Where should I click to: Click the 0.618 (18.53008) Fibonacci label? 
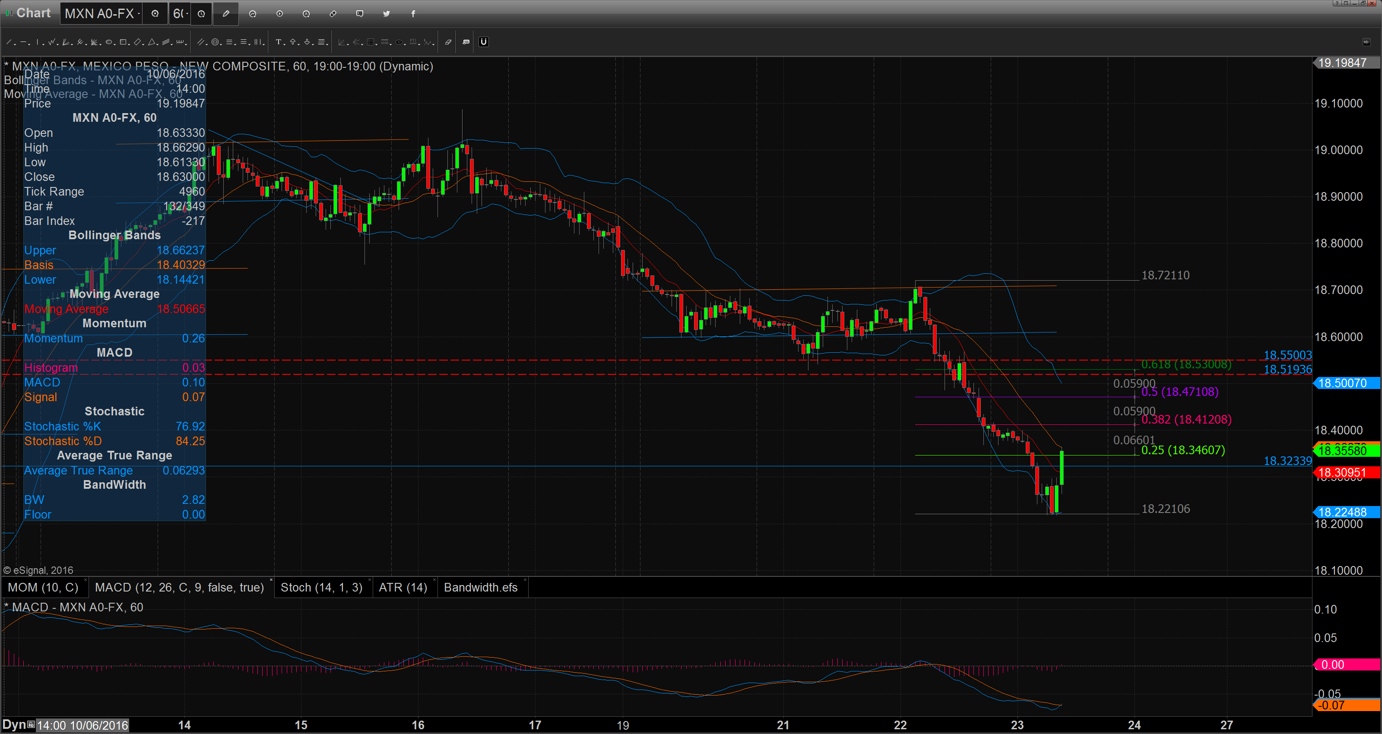(x=1186, y=364)
